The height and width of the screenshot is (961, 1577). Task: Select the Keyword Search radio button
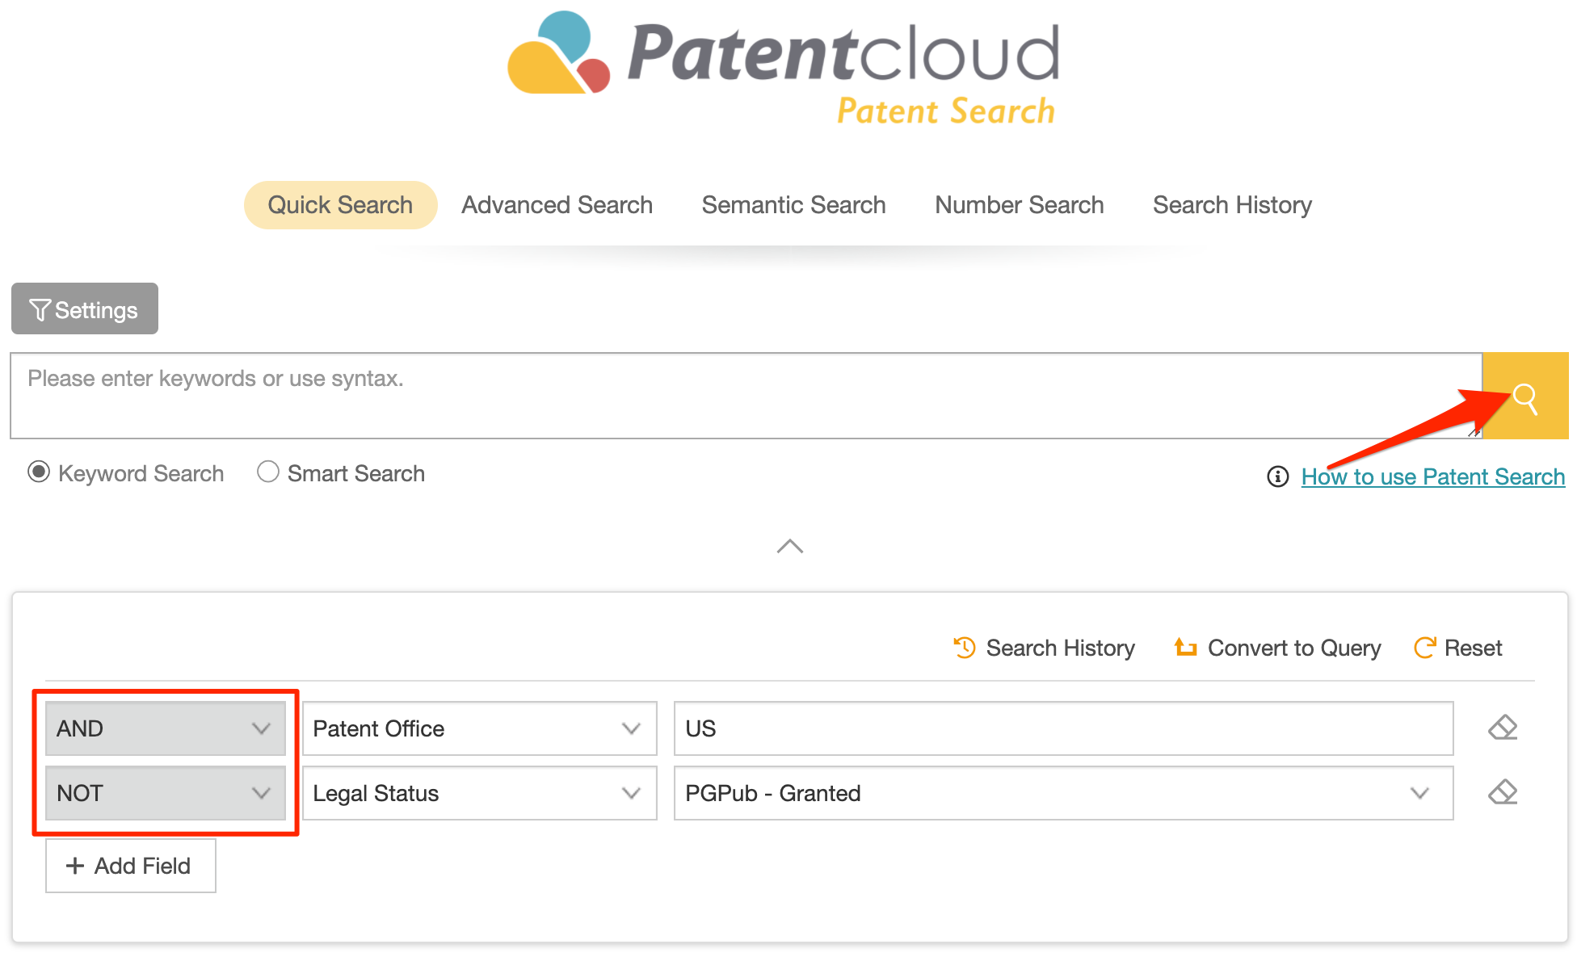click(39, 472)
